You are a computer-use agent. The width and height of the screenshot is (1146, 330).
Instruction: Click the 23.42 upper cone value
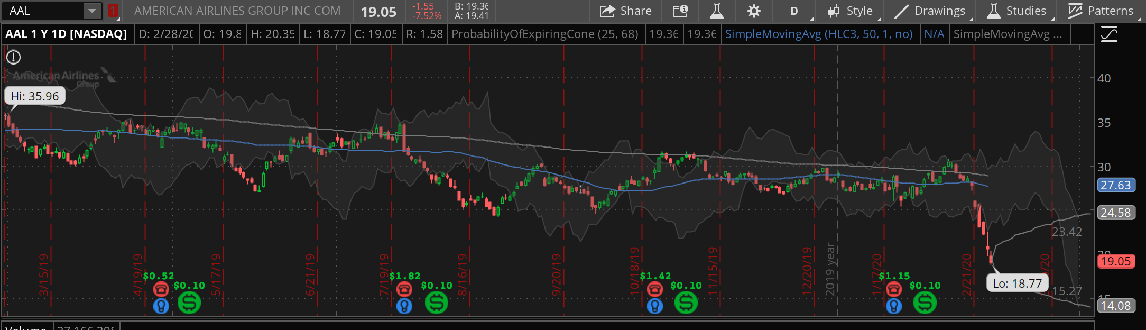(1067, 232)
